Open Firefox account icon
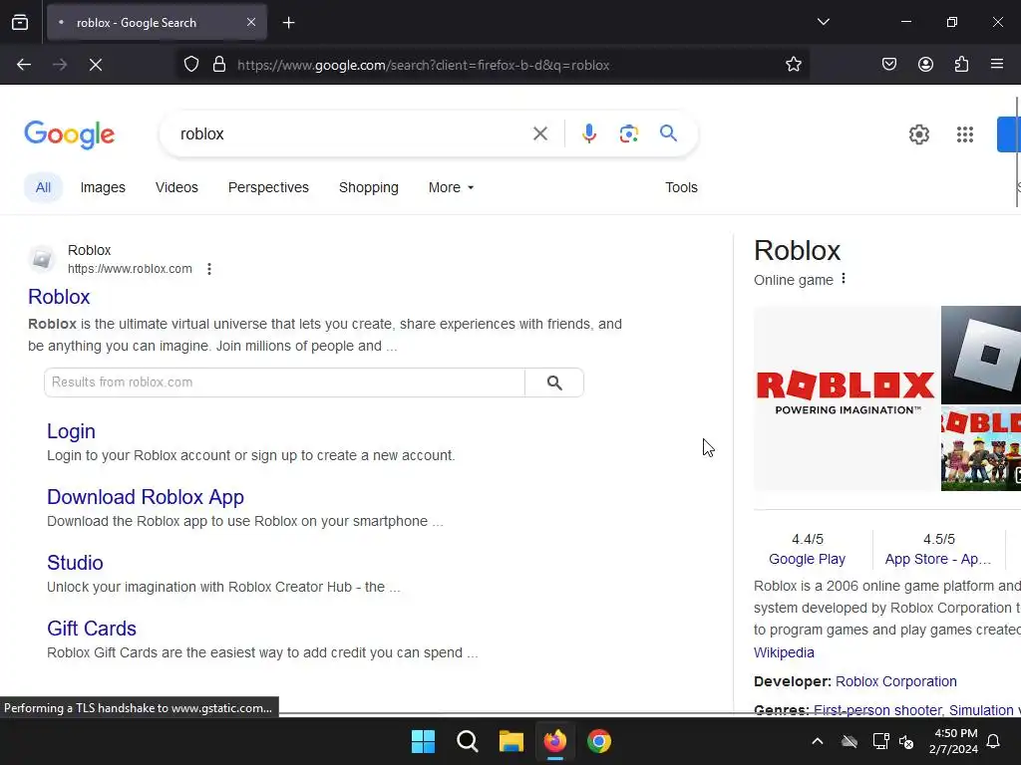Image resolution: width=1021 pixels, height=765 pixels. click(x=925, y=65)
